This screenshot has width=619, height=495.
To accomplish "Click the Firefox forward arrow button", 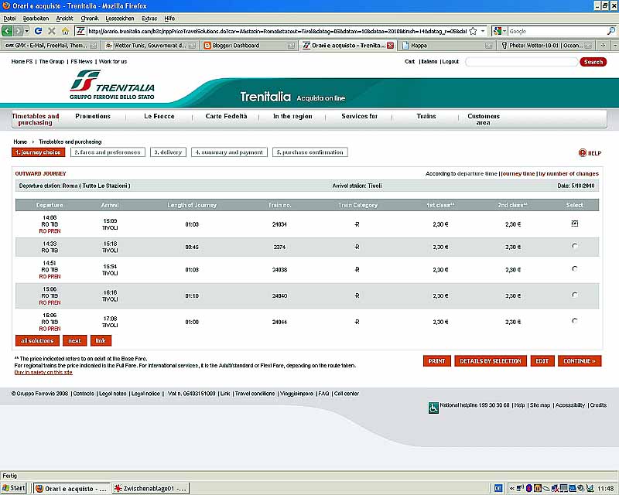I will coord(18,31).
